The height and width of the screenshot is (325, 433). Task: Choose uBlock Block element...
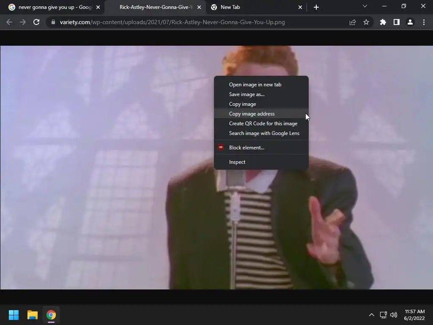coord(261,147)
